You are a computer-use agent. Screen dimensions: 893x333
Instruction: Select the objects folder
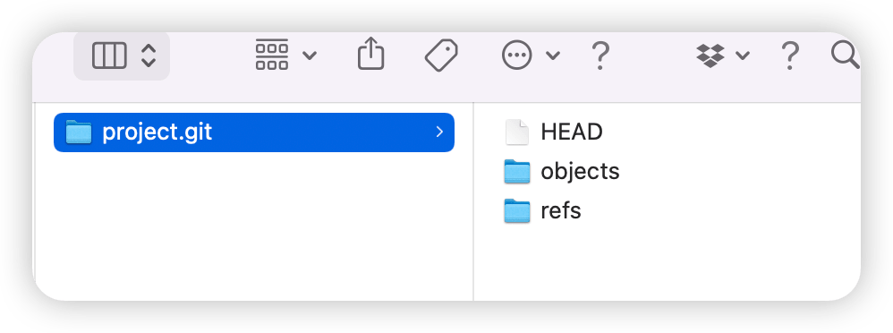click(x=562, y=171)
